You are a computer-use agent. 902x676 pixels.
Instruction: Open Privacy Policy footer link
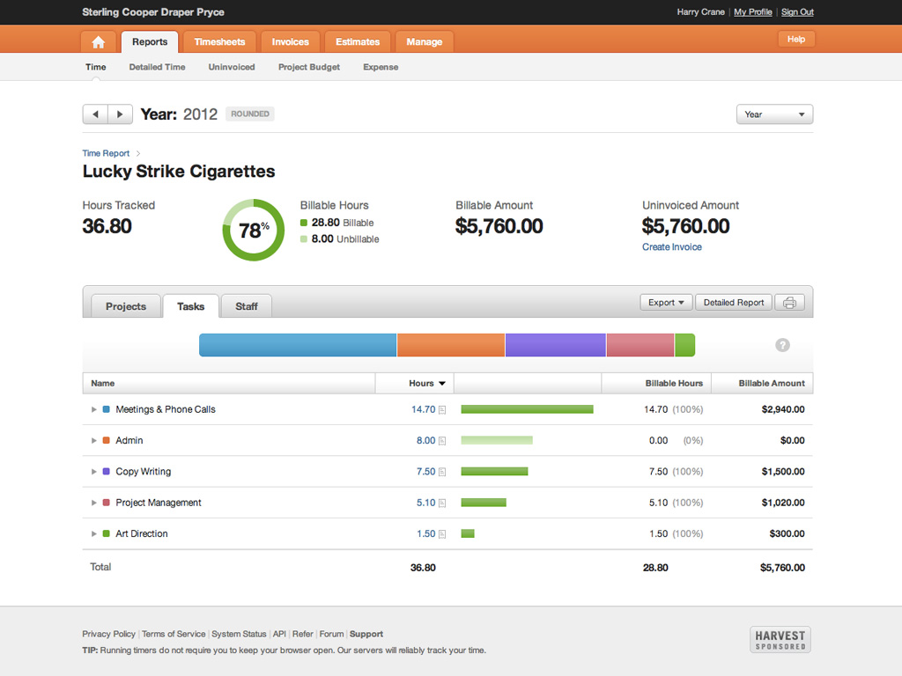pyautogui.click(x=108, y=634)
